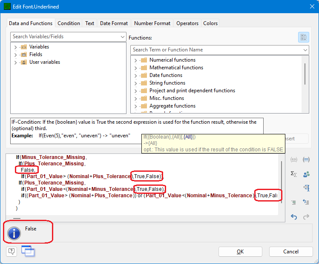The width and height of the screenshot is (319, 264).
Task: Click the overlapping windows icon beside help
Action: [x=28, y=251]
